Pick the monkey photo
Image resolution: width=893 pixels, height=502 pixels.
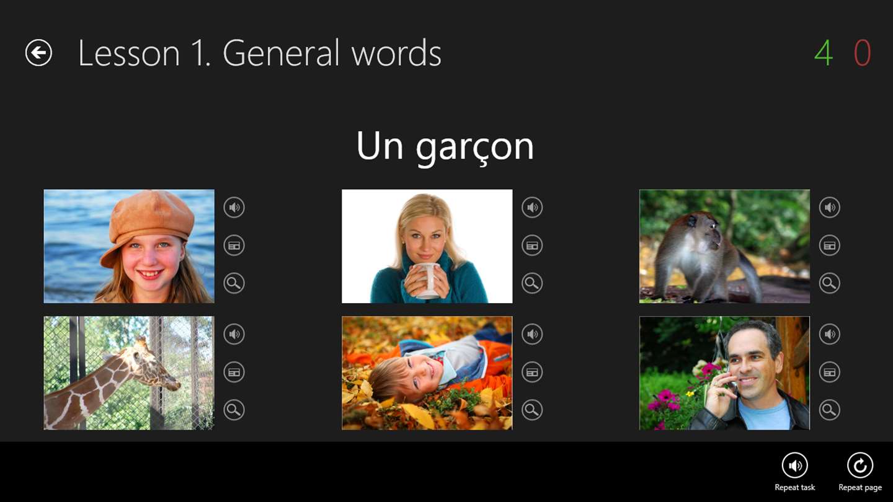(724, 246)
